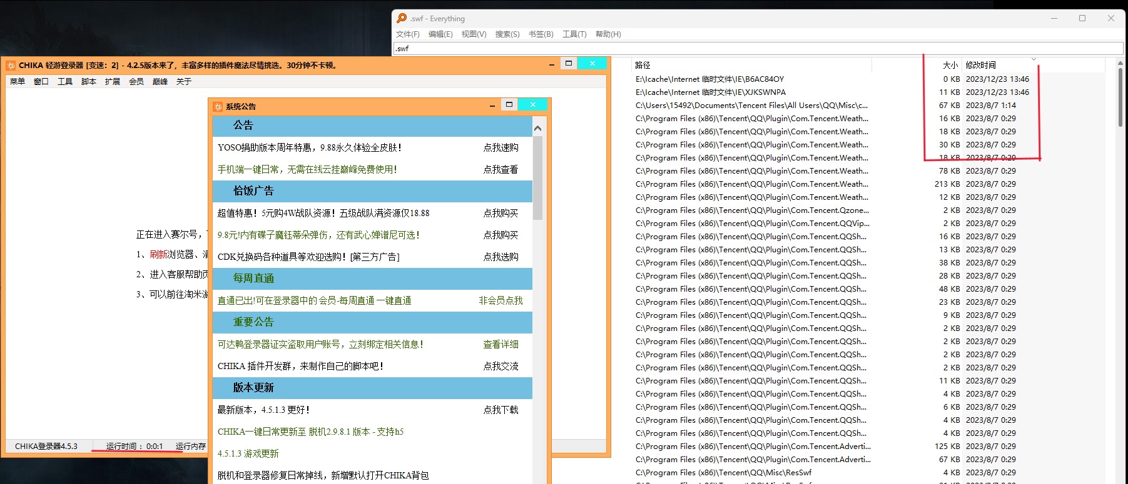Close the 系统公告 dialog
The width and height of the screenshot is (1128, 484).
[x=532, y=104]
